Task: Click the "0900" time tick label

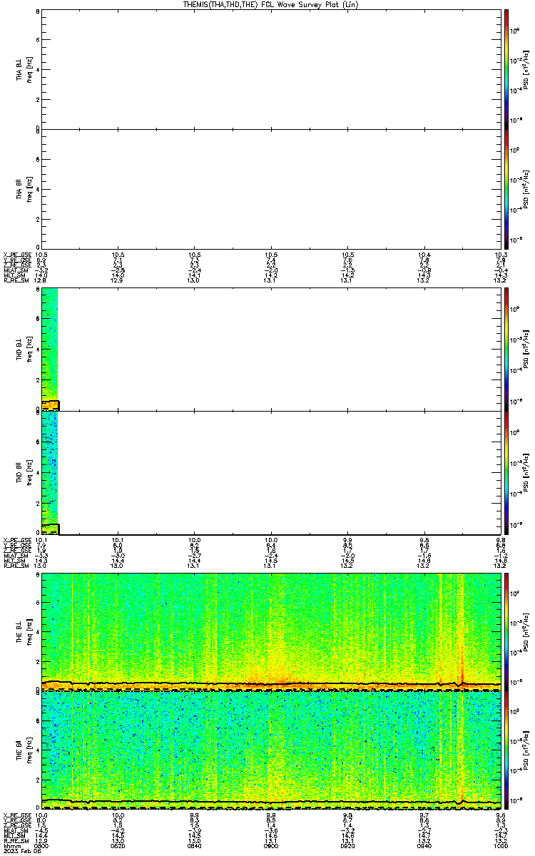Action: 271,846
